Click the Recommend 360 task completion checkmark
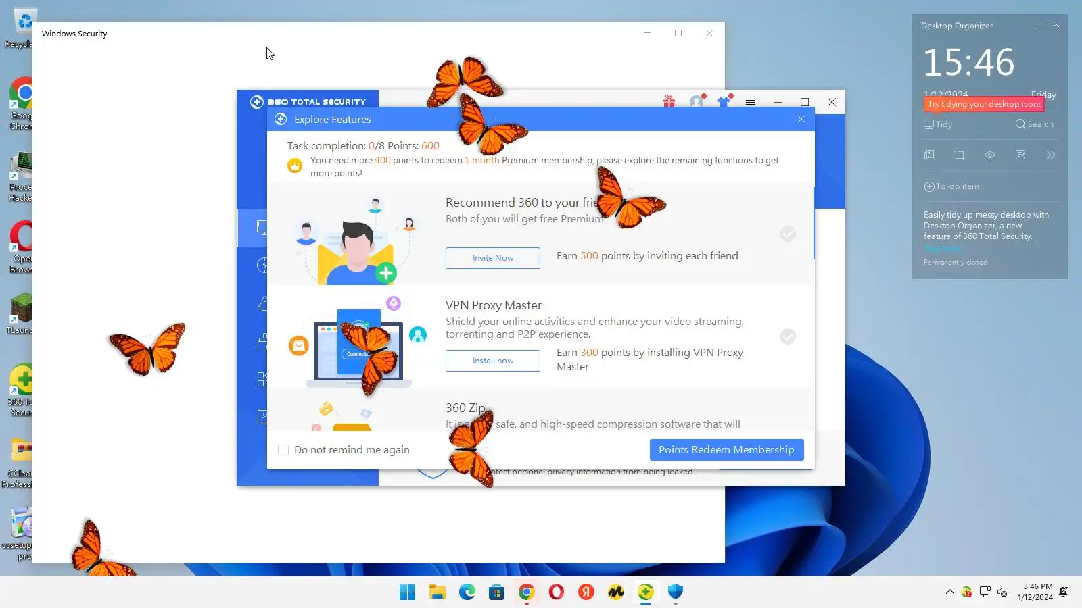The image size is (1082, 608). pos(788,234)
